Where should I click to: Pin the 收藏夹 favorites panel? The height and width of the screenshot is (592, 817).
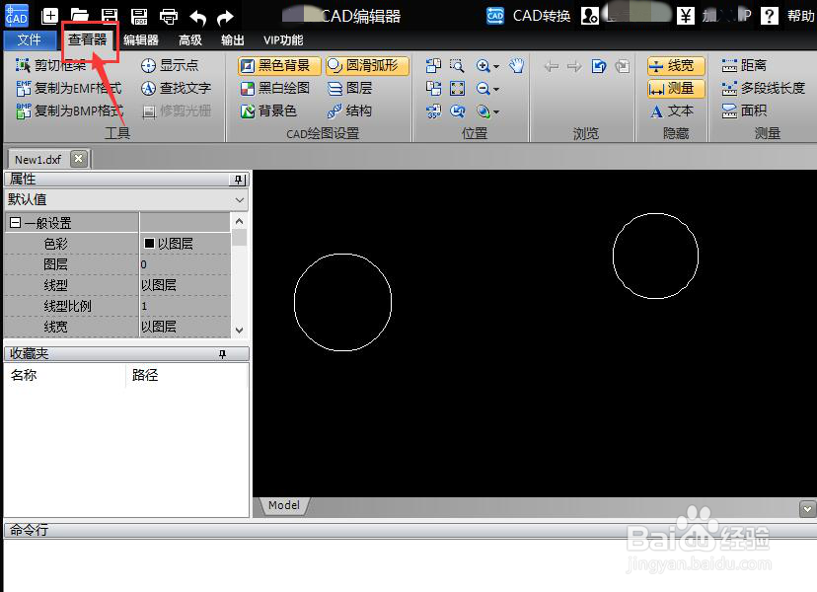222,354
